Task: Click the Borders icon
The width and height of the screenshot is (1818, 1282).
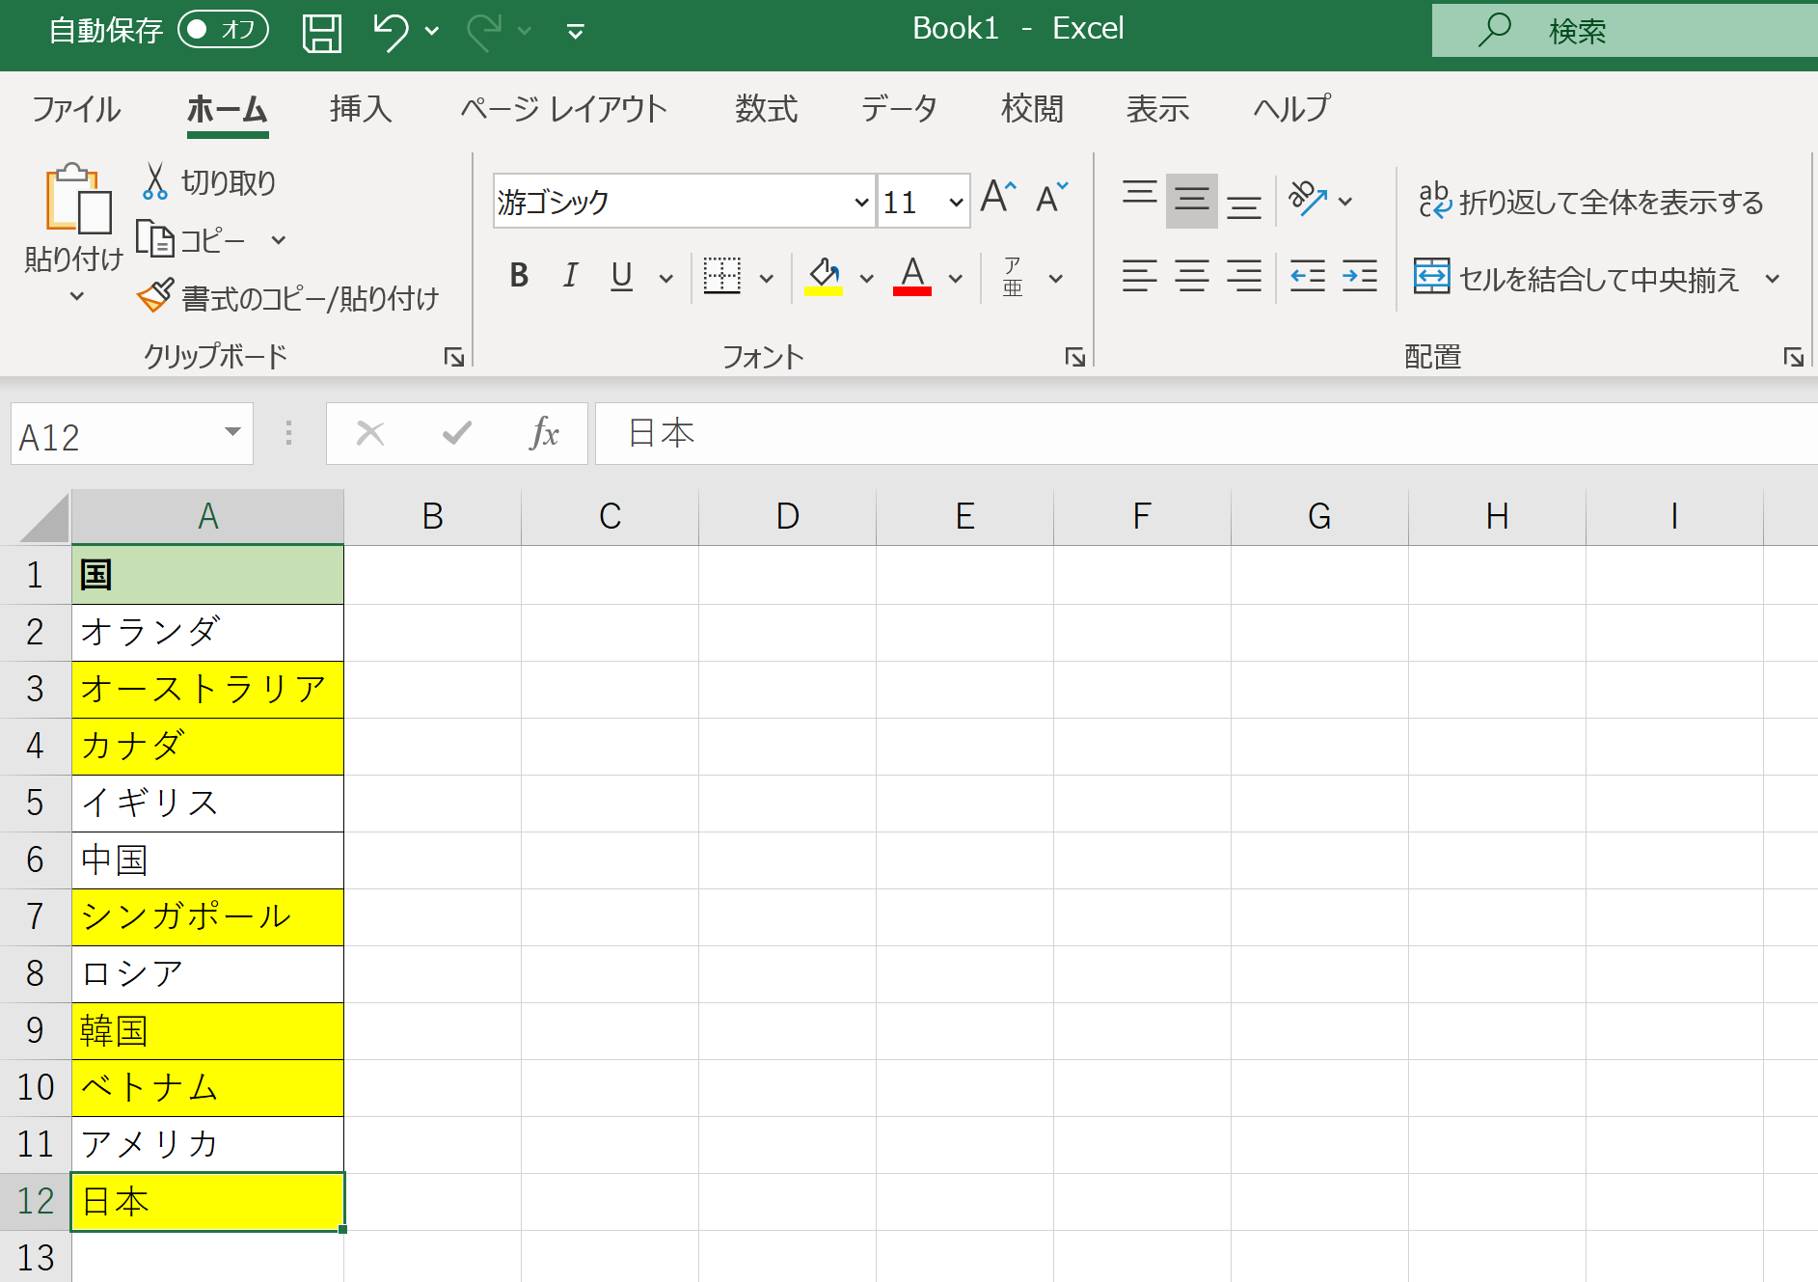Action: [721, 277]
